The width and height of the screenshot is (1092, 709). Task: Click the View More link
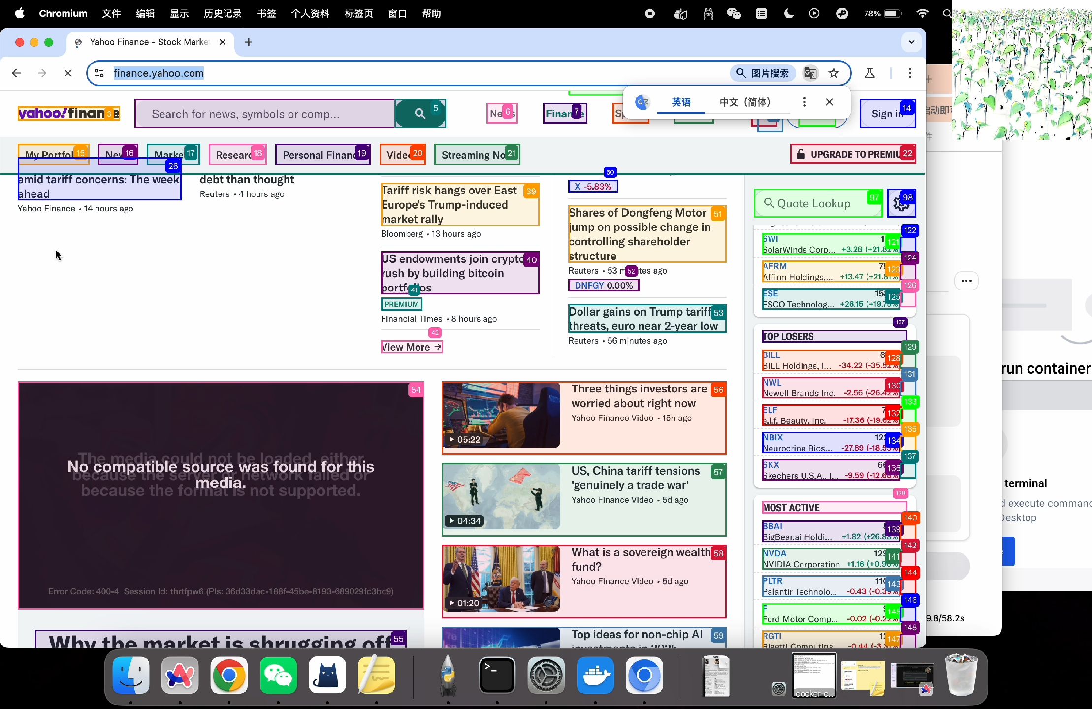412,347
